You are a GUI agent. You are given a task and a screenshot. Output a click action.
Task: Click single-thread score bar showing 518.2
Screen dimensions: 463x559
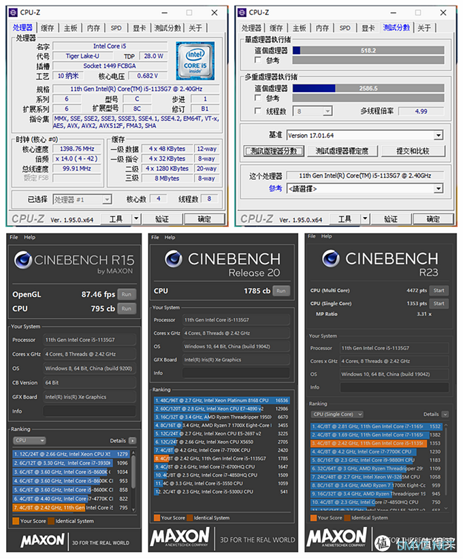tap(368, 50)
